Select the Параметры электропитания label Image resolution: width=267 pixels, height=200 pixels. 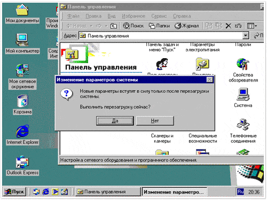tap(202, 47)
